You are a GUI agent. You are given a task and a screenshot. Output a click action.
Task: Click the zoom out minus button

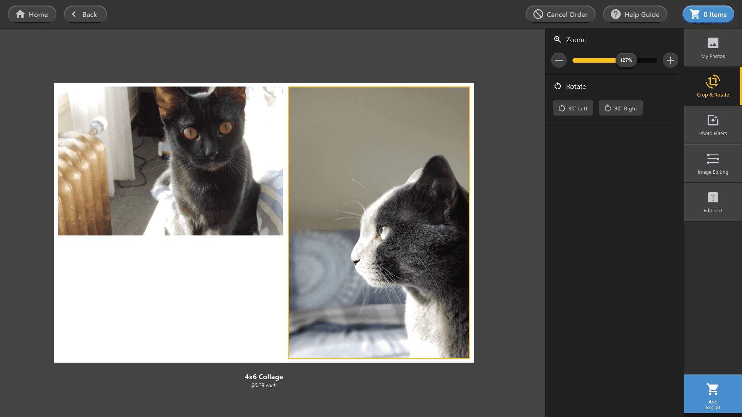[559, 60]
